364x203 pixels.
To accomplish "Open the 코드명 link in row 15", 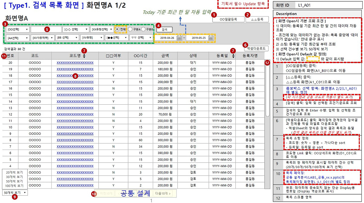I will click(75, 95).
